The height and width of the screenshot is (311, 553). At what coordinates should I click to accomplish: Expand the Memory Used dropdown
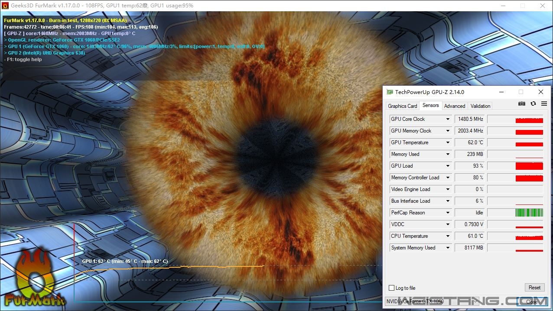tap(448, 154)
